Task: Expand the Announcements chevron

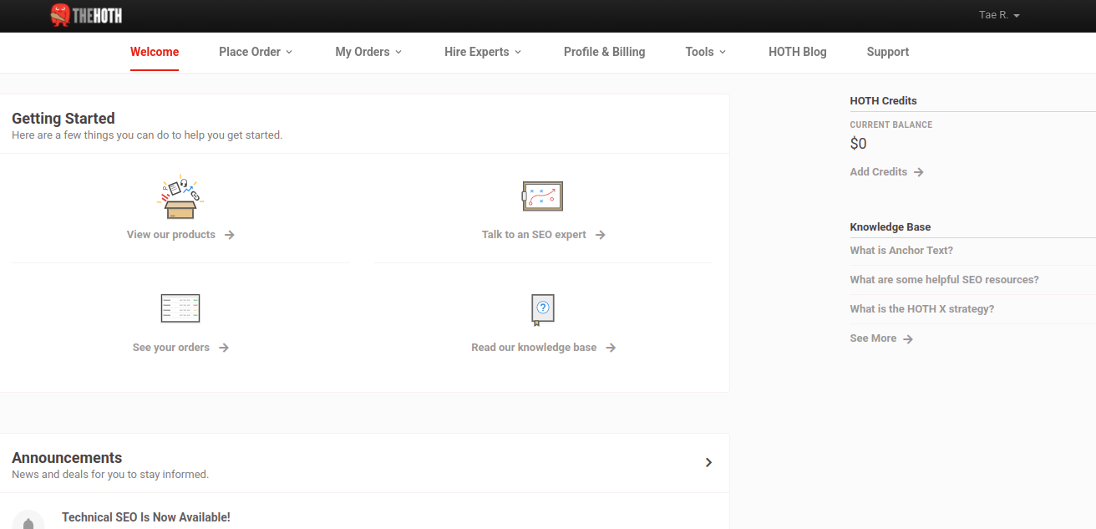Action: click(708, 462)
